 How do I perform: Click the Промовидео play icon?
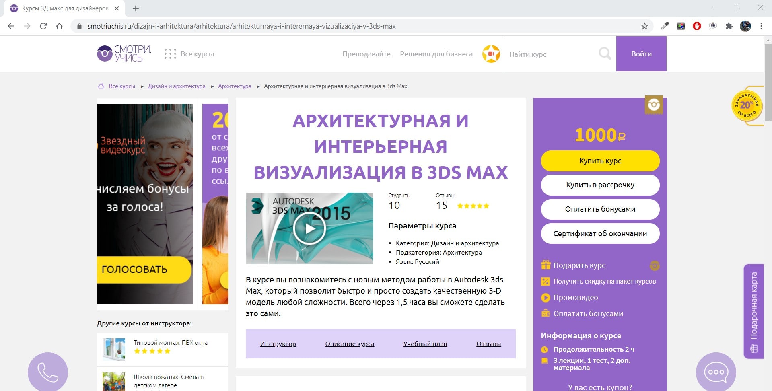pos(546,298)
